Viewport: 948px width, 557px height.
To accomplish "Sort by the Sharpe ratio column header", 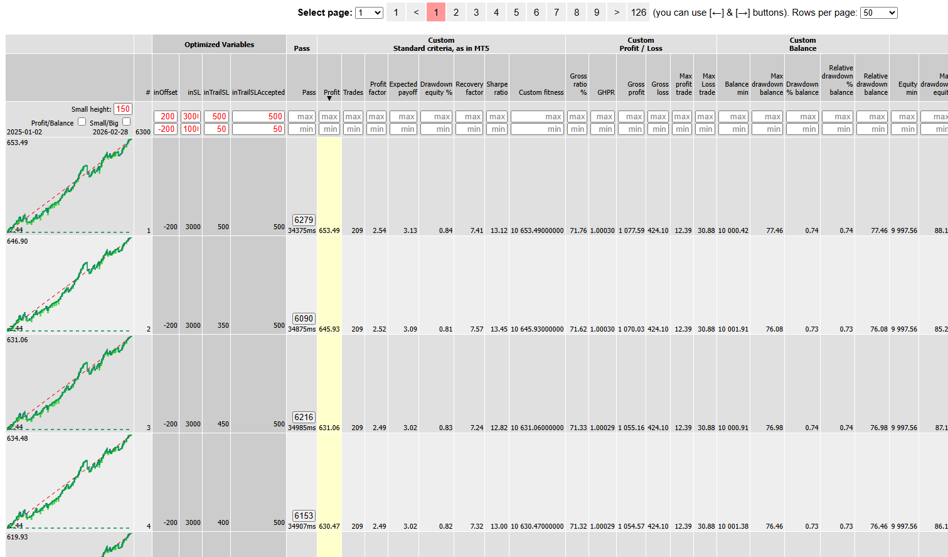I will pos(497,88).
